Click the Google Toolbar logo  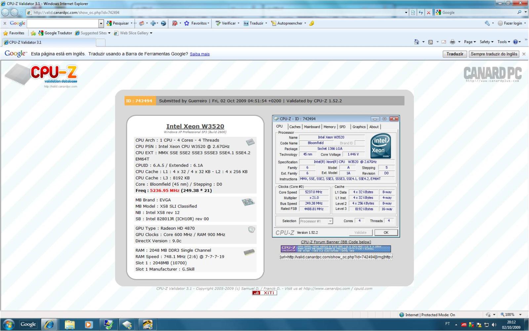[x=18, y=23]
